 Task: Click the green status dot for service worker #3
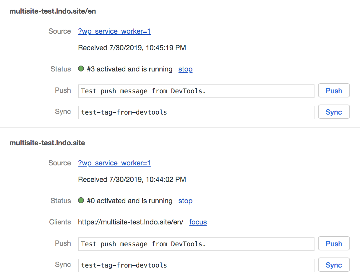pyautogui.click(x=81, y=69)
